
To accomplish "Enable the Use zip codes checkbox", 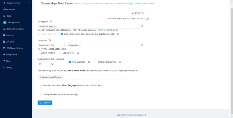I will coord(61,53).
